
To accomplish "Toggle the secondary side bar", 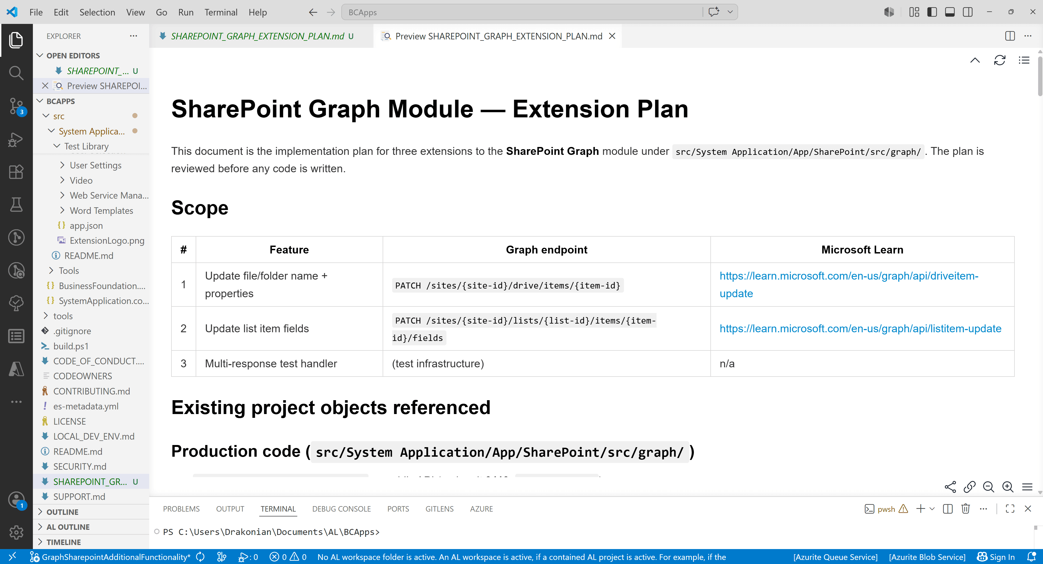I will [968, 12].
